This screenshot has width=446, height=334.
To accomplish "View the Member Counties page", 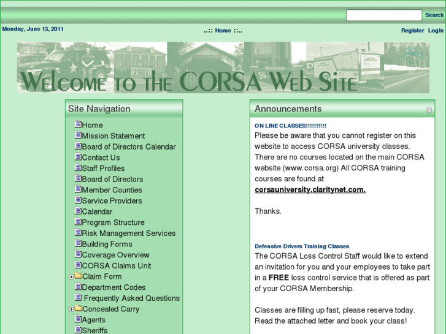I will (112, 190).
